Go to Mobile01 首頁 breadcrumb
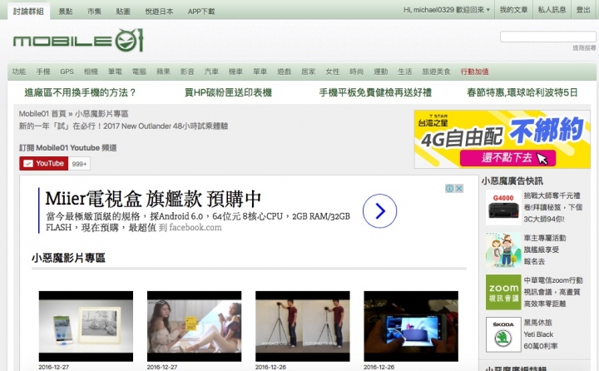 tap(42, 114)
